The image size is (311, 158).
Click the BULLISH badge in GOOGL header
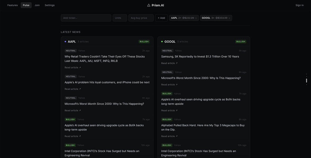click(x=241, y=42)
